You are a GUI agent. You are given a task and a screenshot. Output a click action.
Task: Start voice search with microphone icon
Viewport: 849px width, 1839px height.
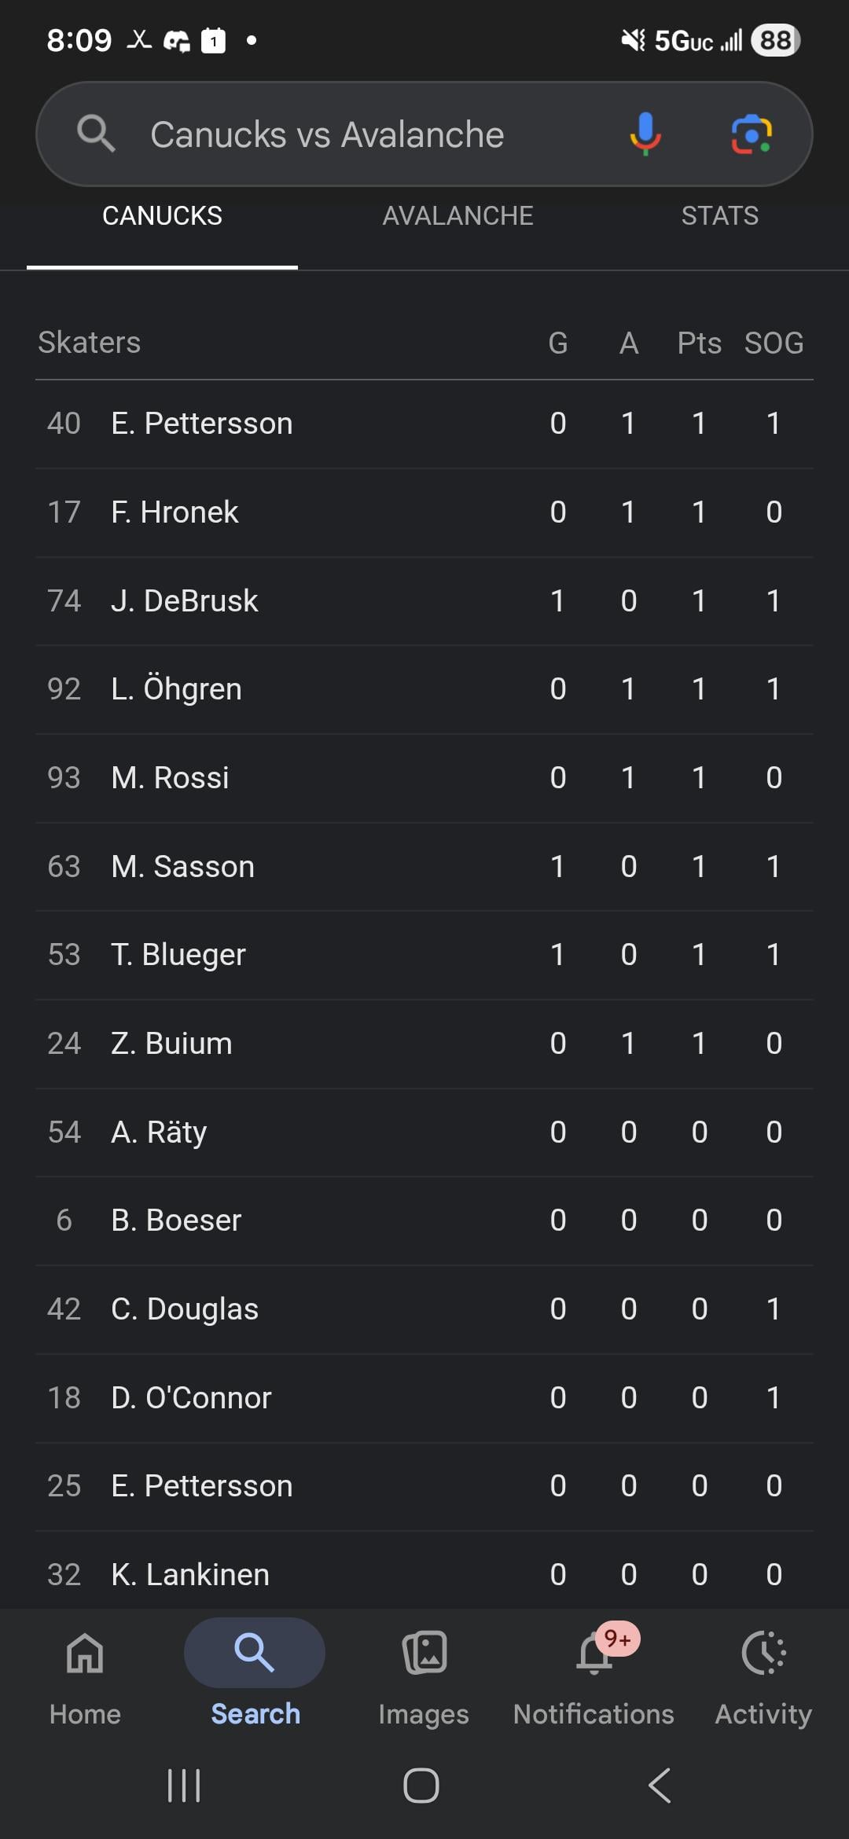click(x=645, y=134)
